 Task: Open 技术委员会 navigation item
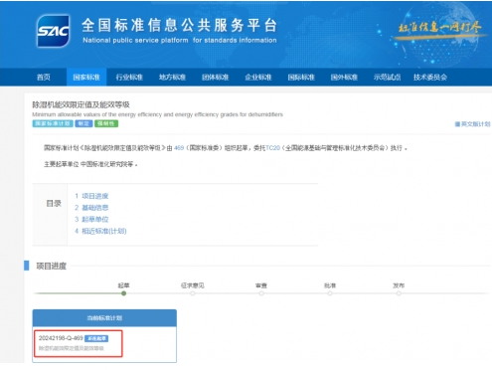(x=430, y=78)
